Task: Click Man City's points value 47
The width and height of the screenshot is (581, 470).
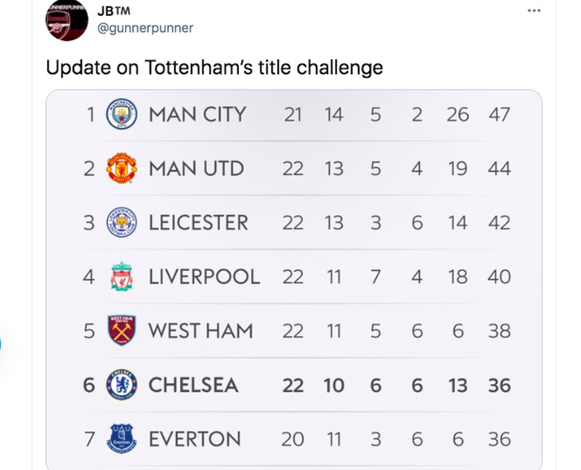Action: click(500, 114)
